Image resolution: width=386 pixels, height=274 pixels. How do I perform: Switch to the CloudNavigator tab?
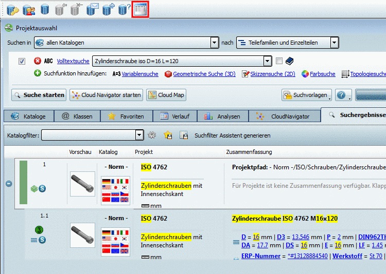point(285,116)
